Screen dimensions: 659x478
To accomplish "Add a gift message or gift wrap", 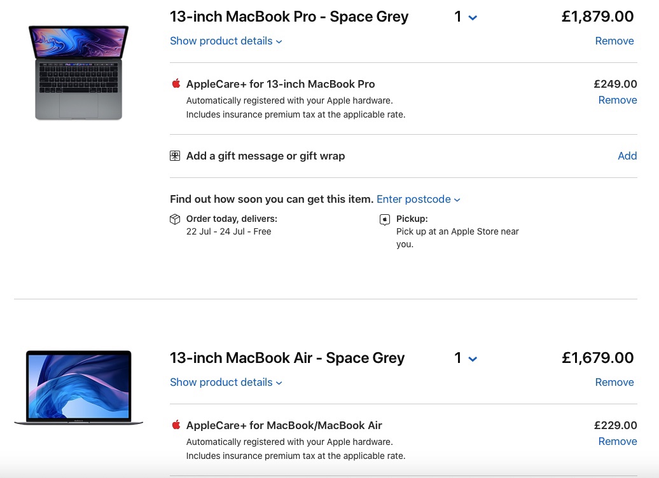I will click(627, 156).
